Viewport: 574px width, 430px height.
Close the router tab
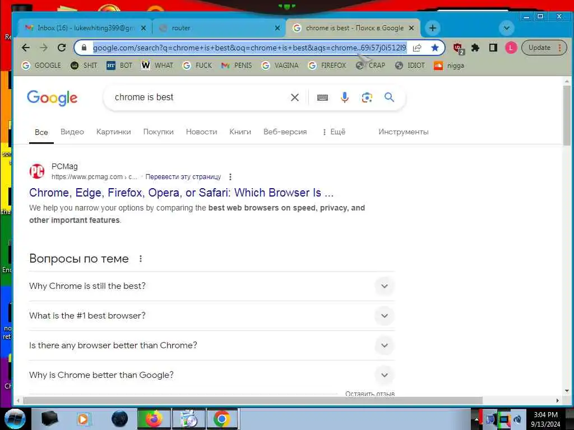tap(277, 28)
